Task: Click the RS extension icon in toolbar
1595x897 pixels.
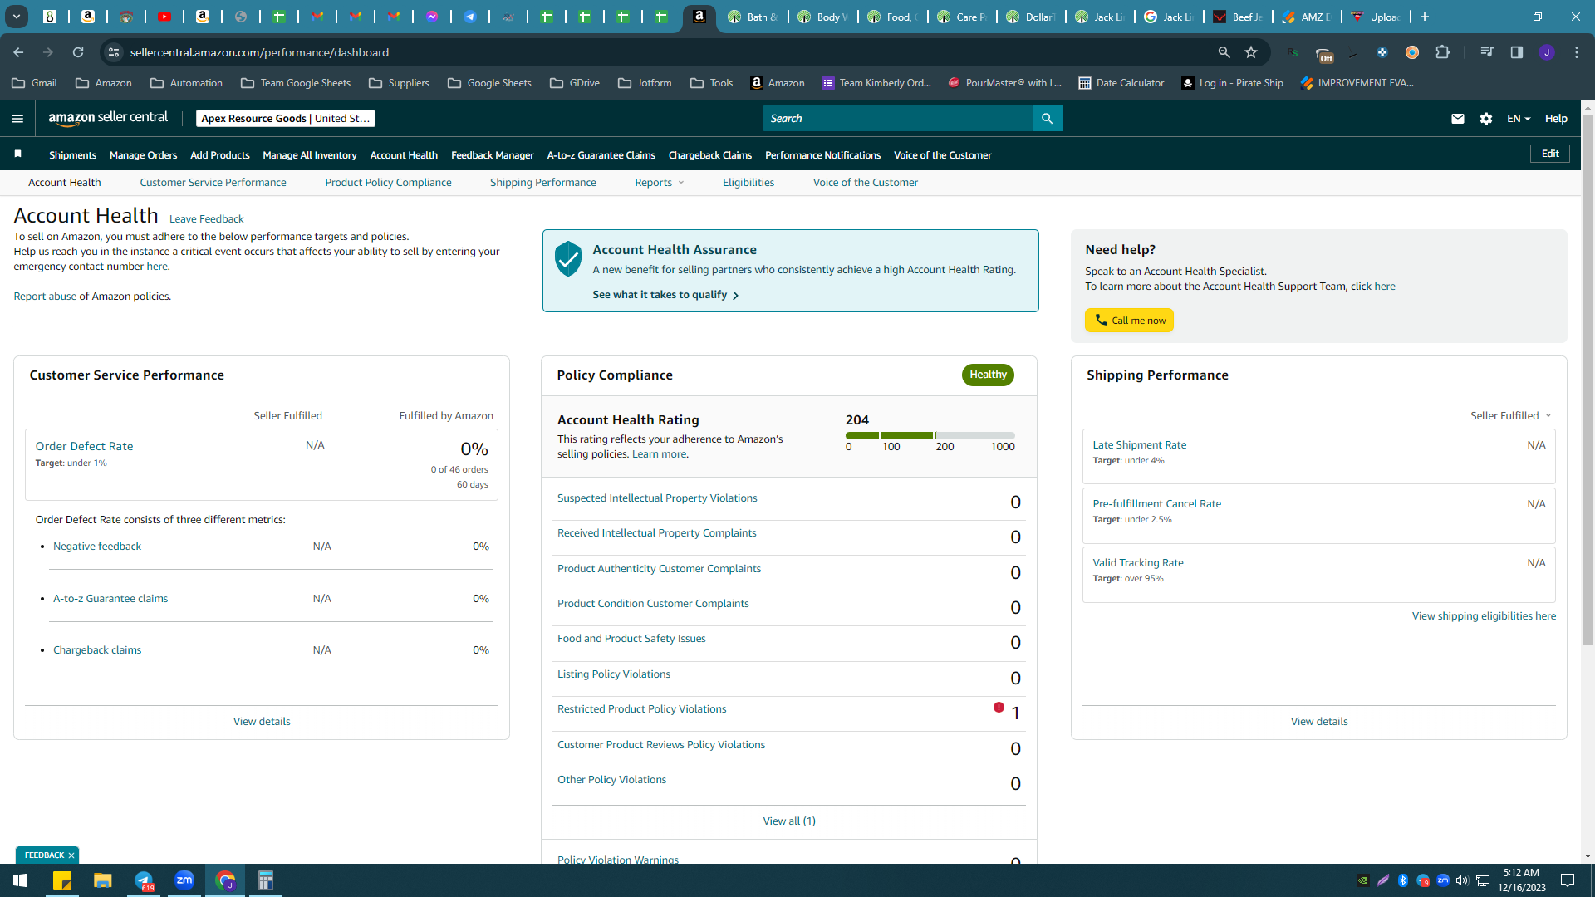Action: (x=1293, y=52)
